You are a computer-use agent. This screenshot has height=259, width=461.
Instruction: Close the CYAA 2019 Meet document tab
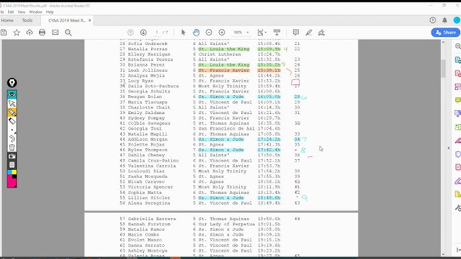pyautogui.click(x=89, y=21)
